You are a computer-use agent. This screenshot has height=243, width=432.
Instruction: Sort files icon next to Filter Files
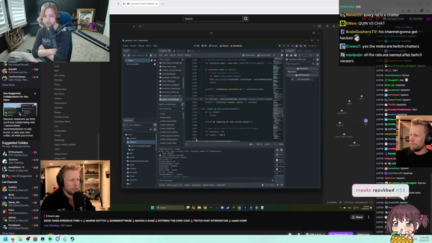coord(155,130)
